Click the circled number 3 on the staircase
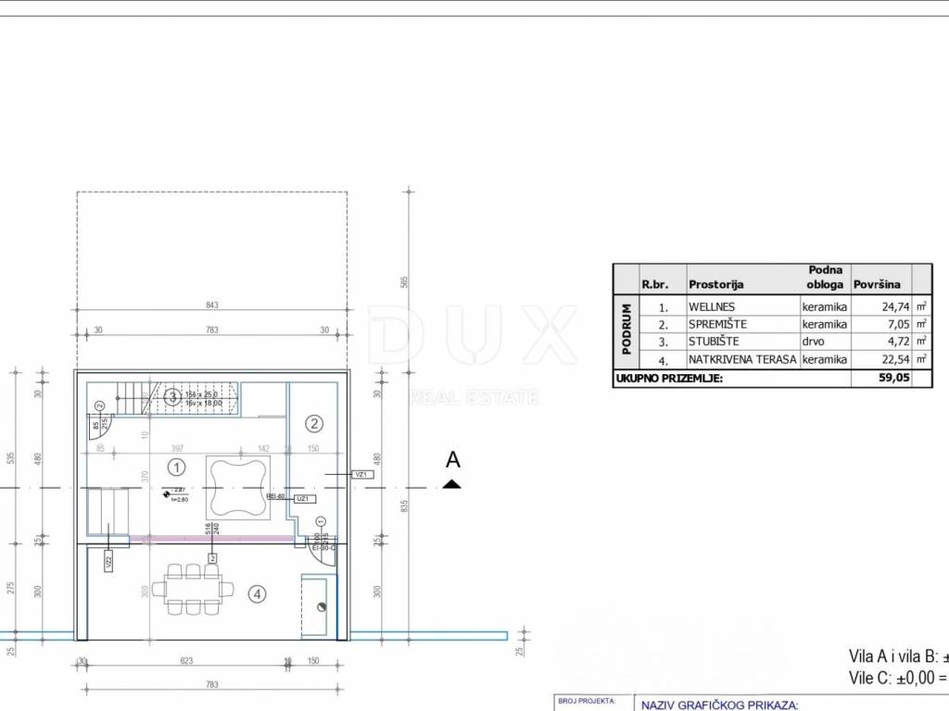This screenshot has height=711, width=949. (x=171, y=397)
